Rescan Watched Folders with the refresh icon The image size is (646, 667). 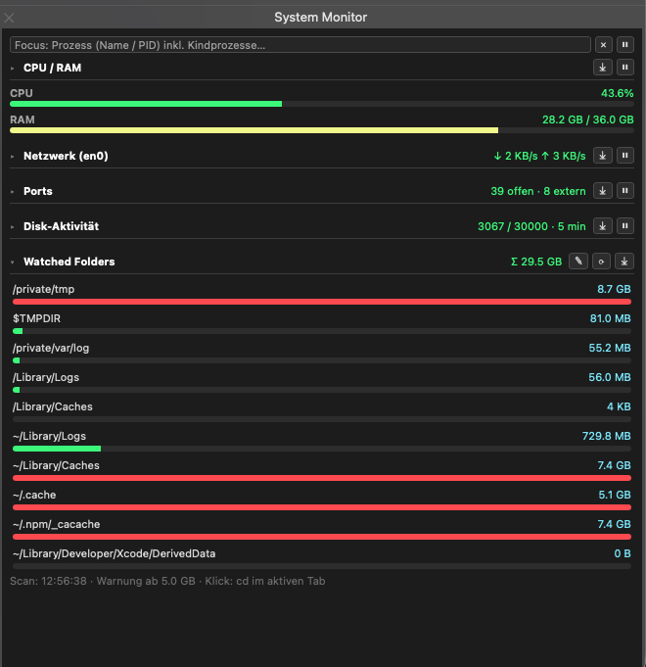point(601,262)
